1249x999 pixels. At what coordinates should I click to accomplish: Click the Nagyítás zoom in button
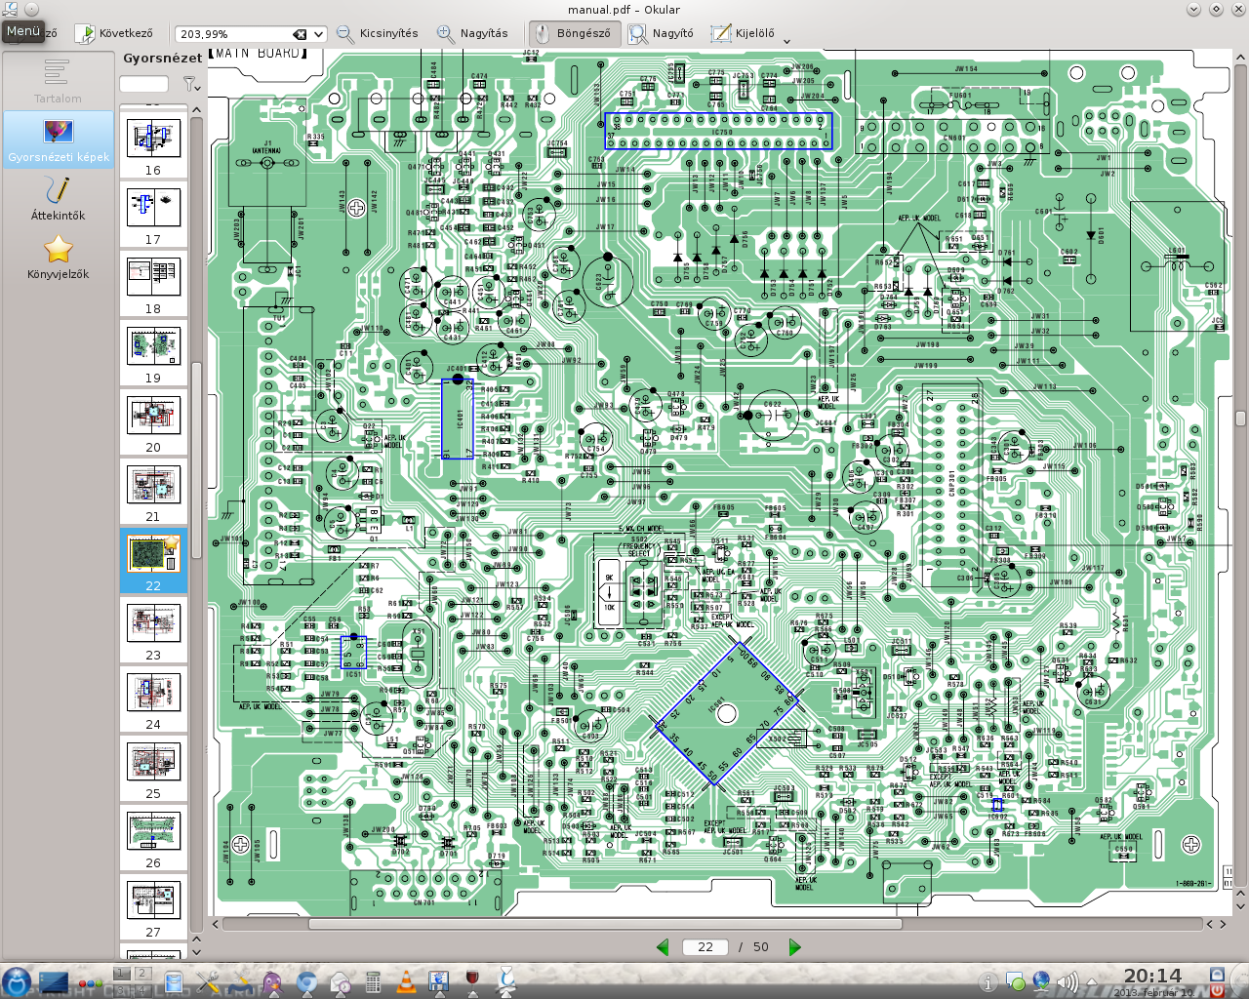point(472,33)
